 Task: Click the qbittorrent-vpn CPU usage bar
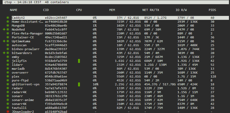(x=79, y=84)
